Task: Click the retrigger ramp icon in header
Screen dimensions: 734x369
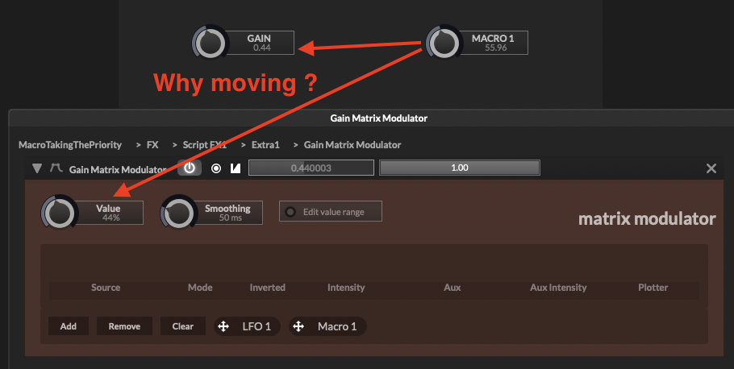Action: [236, 168]
